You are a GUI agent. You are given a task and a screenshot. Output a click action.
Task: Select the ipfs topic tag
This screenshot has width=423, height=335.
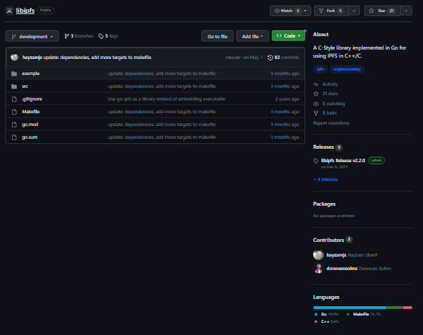[321, 69]
